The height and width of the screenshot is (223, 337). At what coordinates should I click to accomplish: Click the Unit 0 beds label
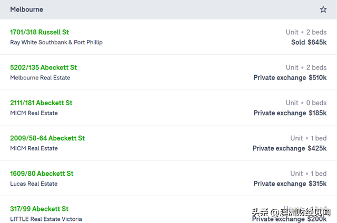pos(306,103)
